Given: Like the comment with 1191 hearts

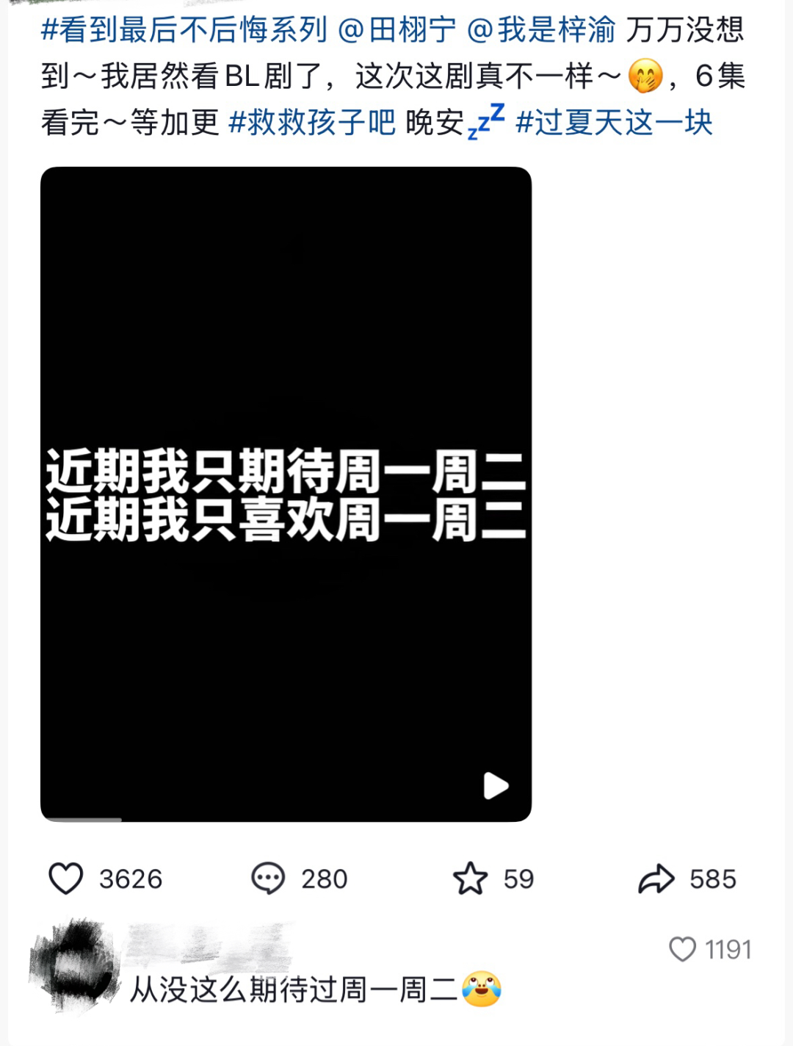Looking at the screenshot, I should 682,949.
